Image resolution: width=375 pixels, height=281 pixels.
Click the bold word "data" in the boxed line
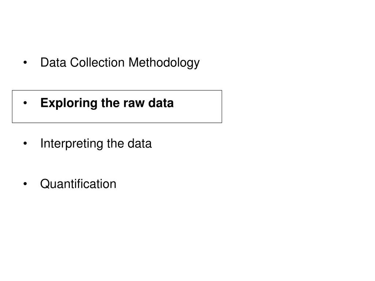pyautogui.click(x=161, y=104)
